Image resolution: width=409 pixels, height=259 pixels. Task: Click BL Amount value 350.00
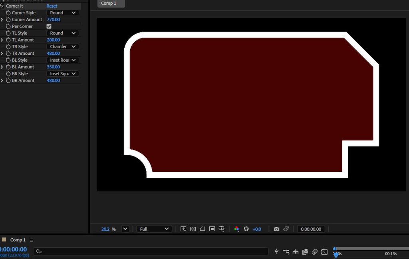click(53, 67)
